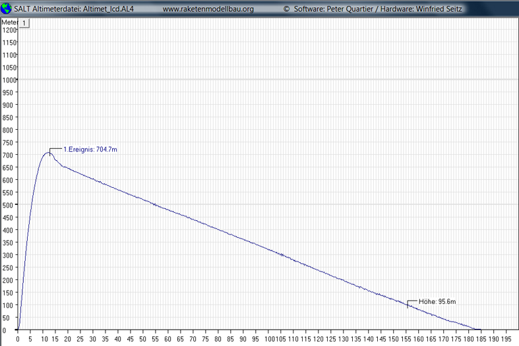Click the 100 value on vertical axis
Image resolution: width=519 pixels, height=346 pixels.
(x=8, y=305)
